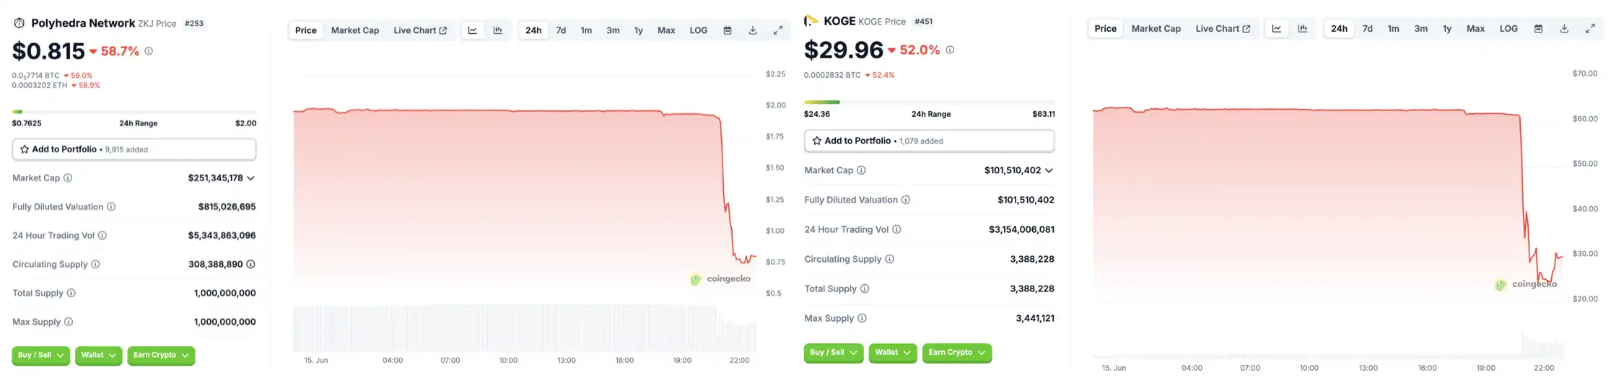
Task: Click the KOGE 24h Range bar
Action: (929, 102)
